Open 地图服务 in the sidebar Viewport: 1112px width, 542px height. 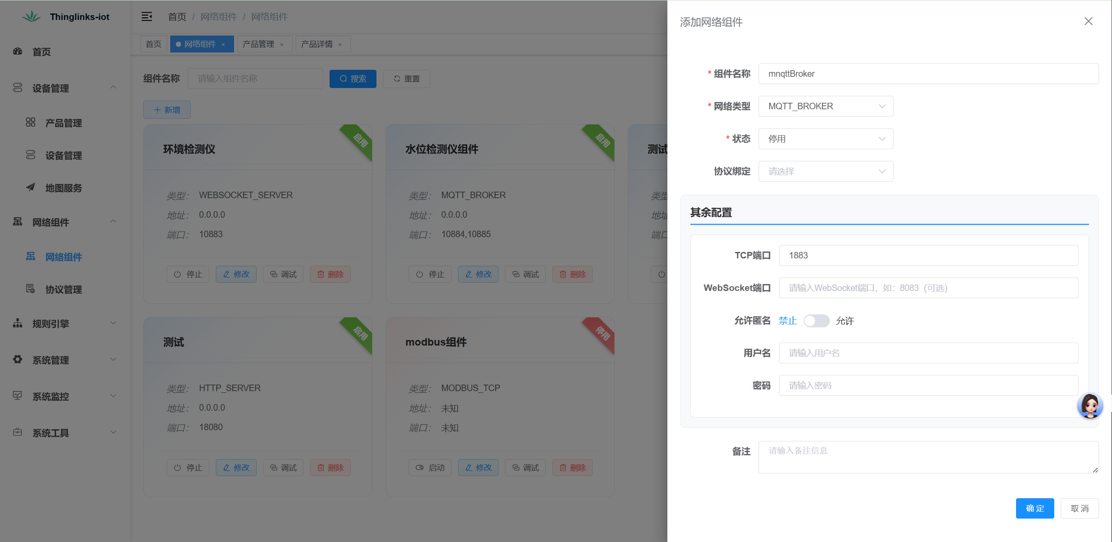(x=63, y=188)
